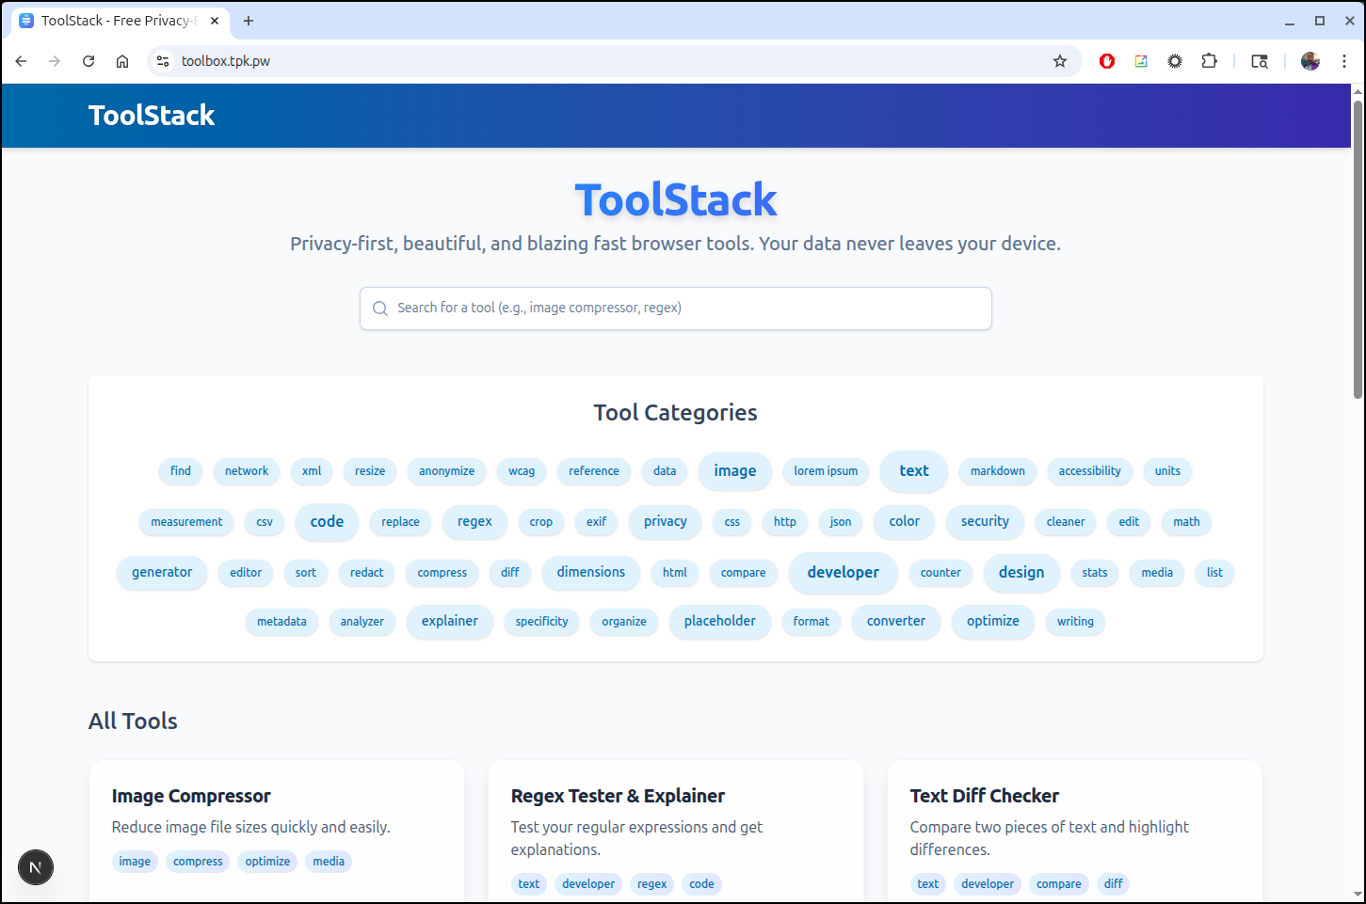Viewport: 1366px width, 904px height.
Task: Click the browser reload page icon
Action: [88, 61]
